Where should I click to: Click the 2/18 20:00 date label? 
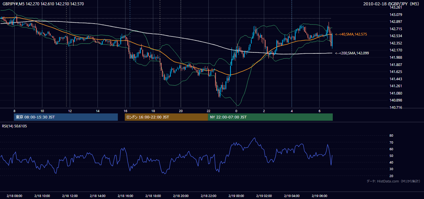[181, 196]
